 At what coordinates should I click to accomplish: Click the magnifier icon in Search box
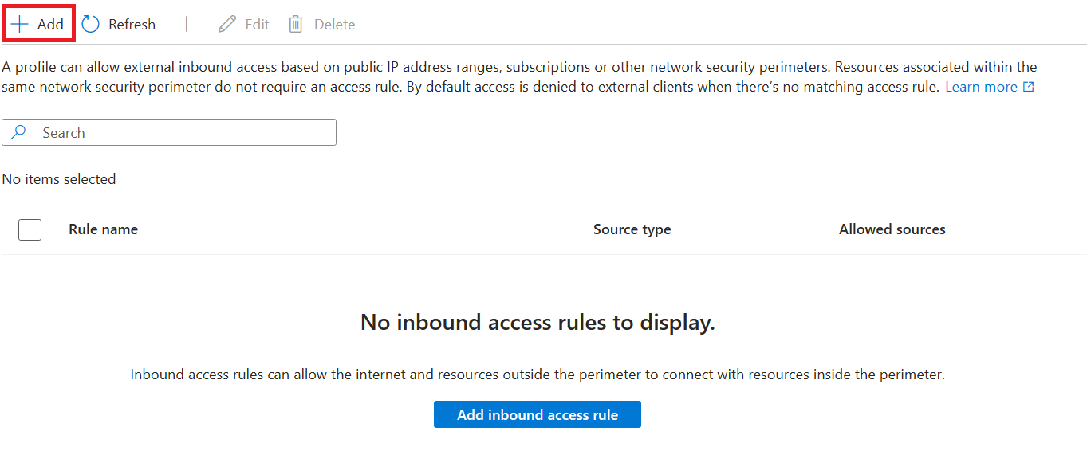coord(19,133)
